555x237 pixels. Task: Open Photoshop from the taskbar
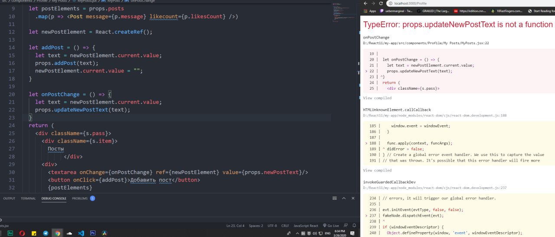click(92, 233)
